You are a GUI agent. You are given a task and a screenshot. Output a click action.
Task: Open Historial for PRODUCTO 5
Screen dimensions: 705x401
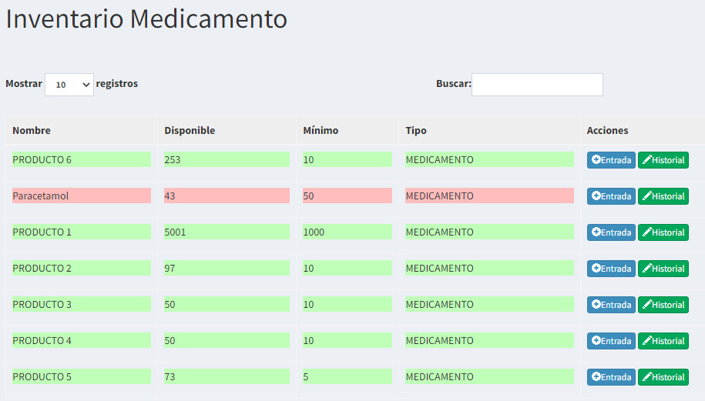click(x=663, y=376)
